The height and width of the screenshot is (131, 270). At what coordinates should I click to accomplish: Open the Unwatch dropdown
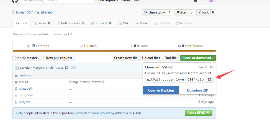coord(155,12)
